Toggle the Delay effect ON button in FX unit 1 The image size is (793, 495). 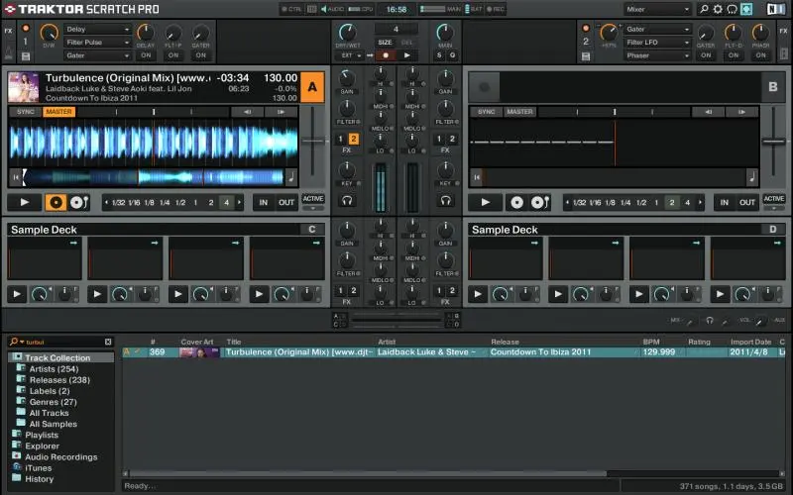(146, 55)
